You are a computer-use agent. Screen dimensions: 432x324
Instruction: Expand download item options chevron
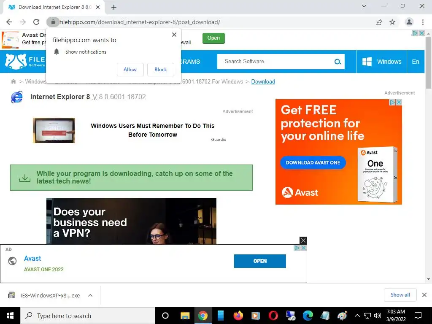(90, 295)
